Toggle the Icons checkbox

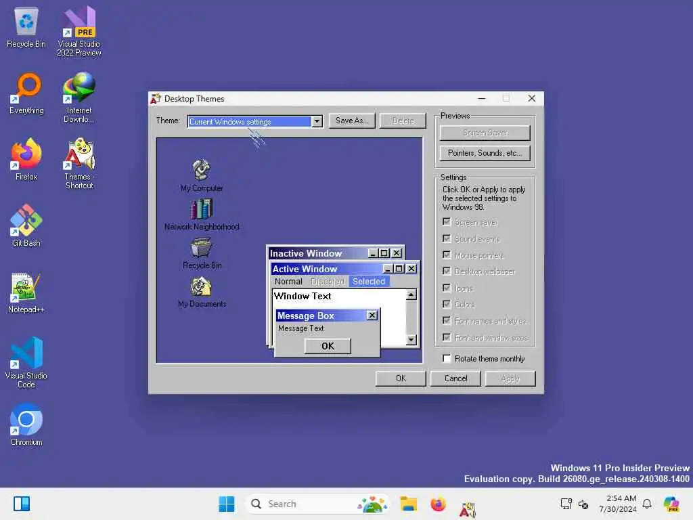click(x=447, y=288)
